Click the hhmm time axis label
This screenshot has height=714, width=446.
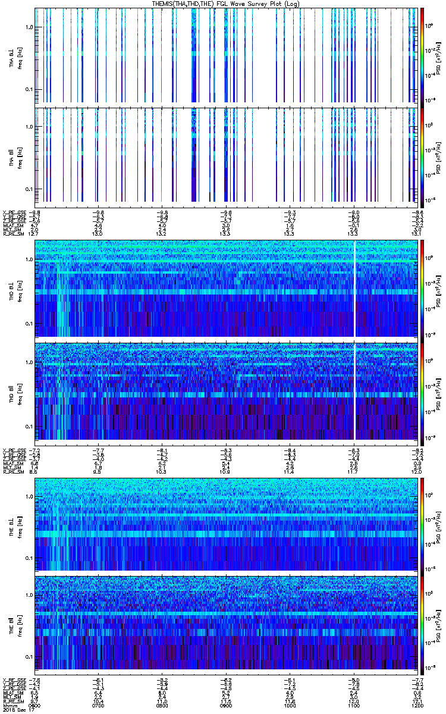(10, 705)
